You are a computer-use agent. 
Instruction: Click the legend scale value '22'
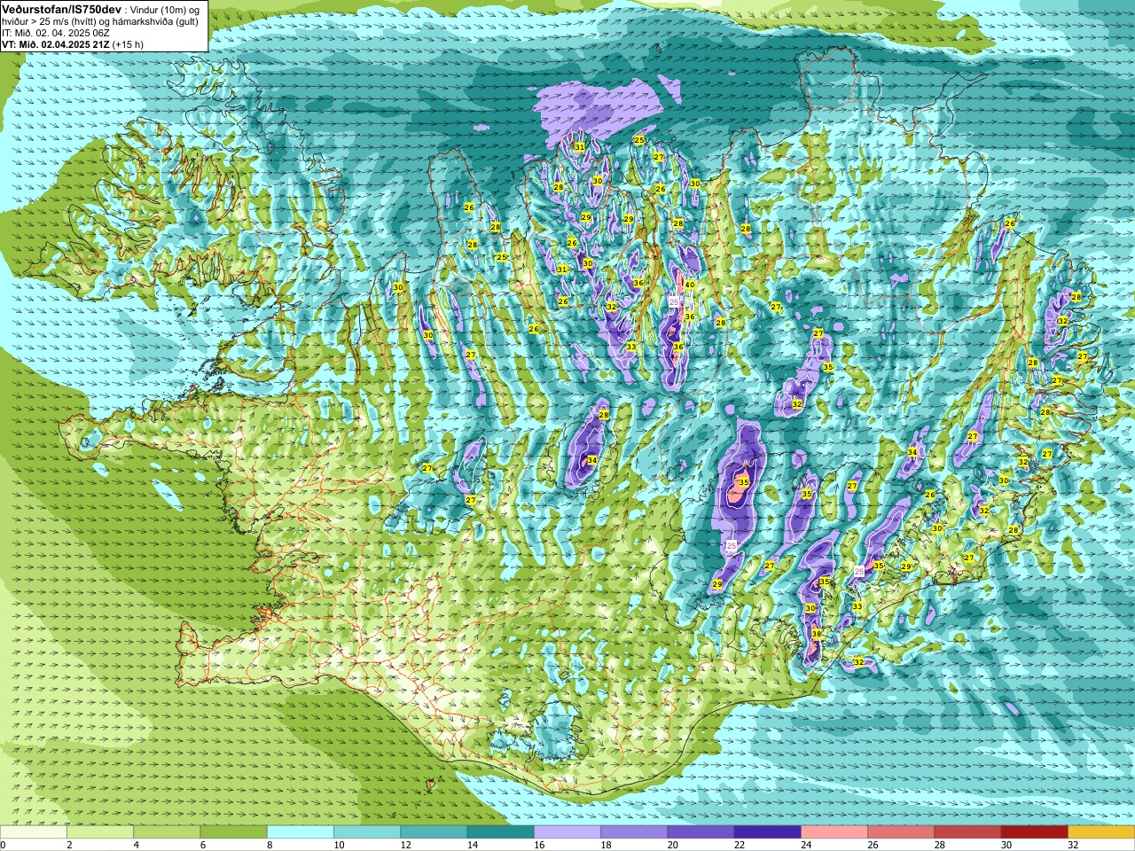739,845
